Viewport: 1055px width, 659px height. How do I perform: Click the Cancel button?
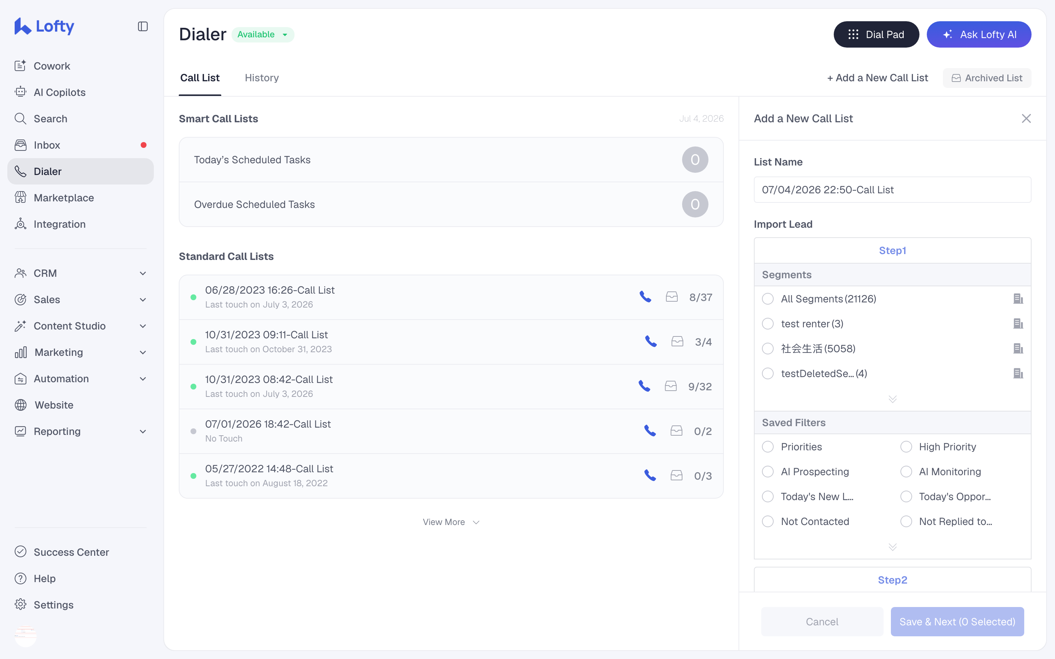click(x=822, y=622)
